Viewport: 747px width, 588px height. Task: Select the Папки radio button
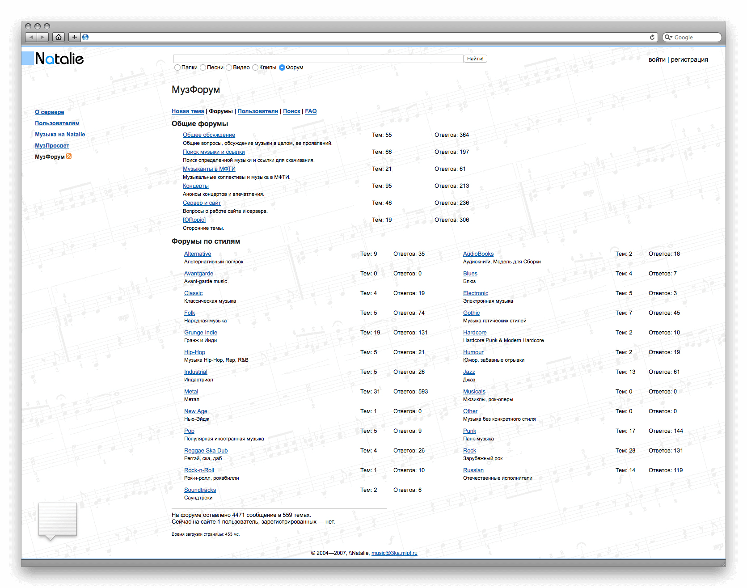(x=177, y=68)
